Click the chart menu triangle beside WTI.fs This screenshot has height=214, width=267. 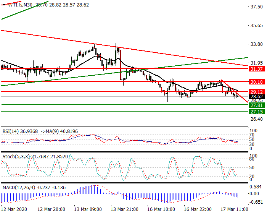point(4,5)
